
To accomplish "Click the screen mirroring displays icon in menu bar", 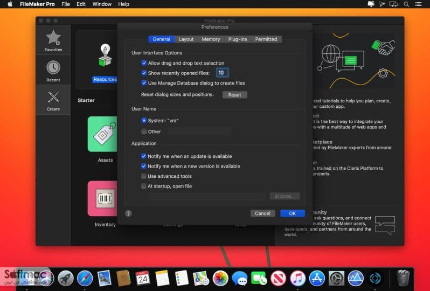I will [393, 4].
